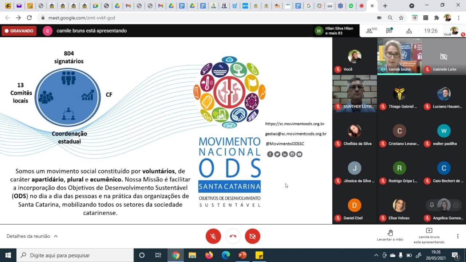The image size is (466, 262).
Task: Select Luciano Hausm participant tile
Action: pyautogui.click(x=444, y=93)
